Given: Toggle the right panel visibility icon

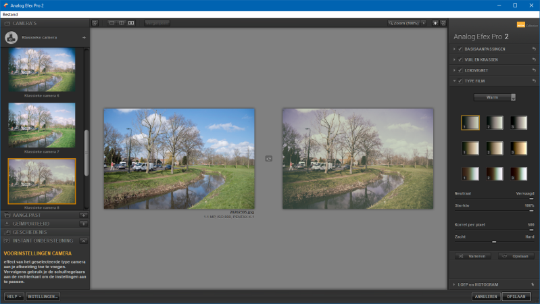Looking at the screenshot, I should [x=443, y=23].
